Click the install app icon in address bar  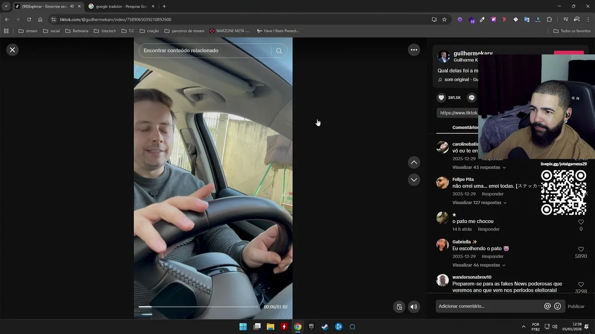point(434,19)
